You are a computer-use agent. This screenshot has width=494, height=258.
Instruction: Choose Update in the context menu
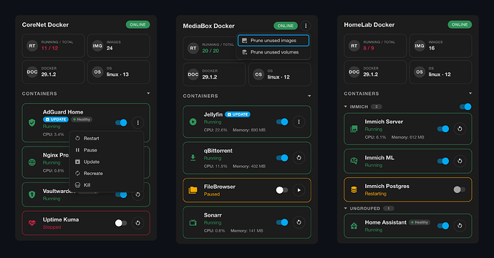click(107, 162)
